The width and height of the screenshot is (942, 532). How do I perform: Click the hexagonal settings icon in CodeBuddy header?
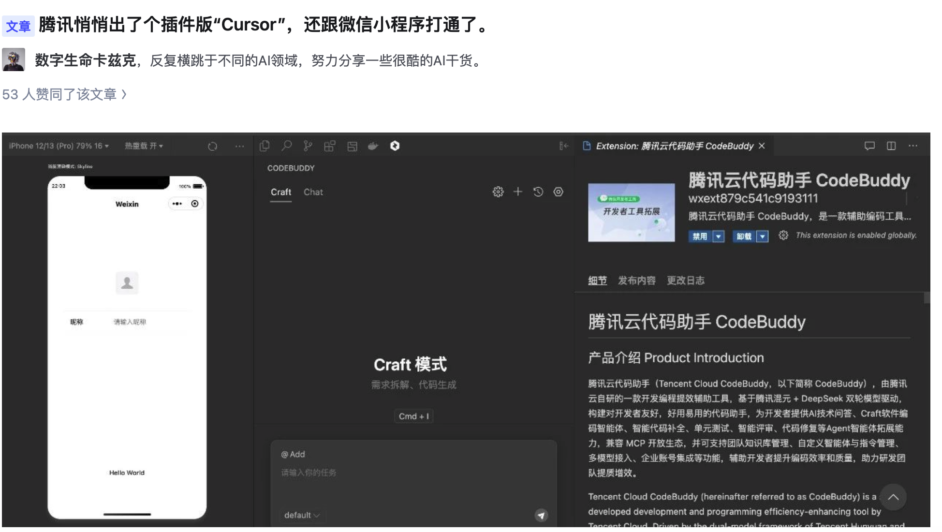pos(559,192)
